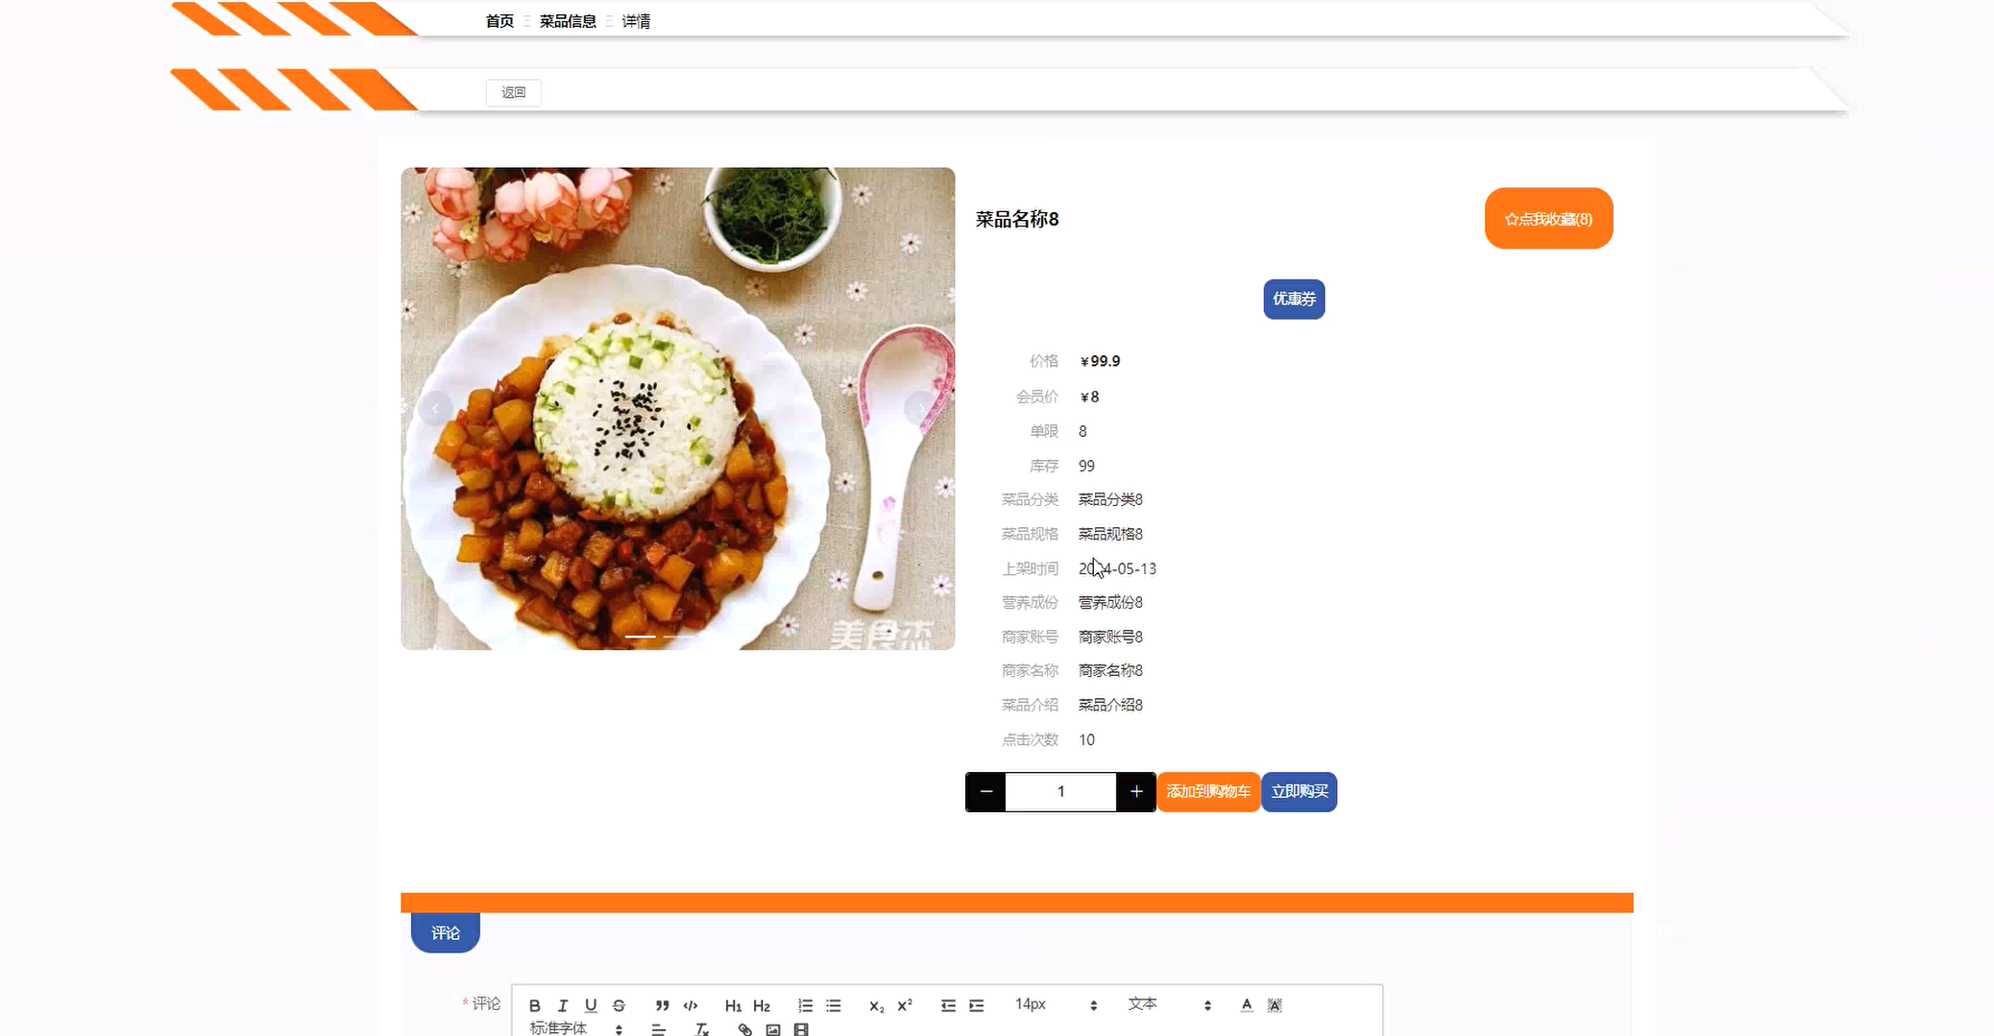Increase indent in comment editor
The height and width of the screenshot is (1036, 1994).
(976, 1005)
